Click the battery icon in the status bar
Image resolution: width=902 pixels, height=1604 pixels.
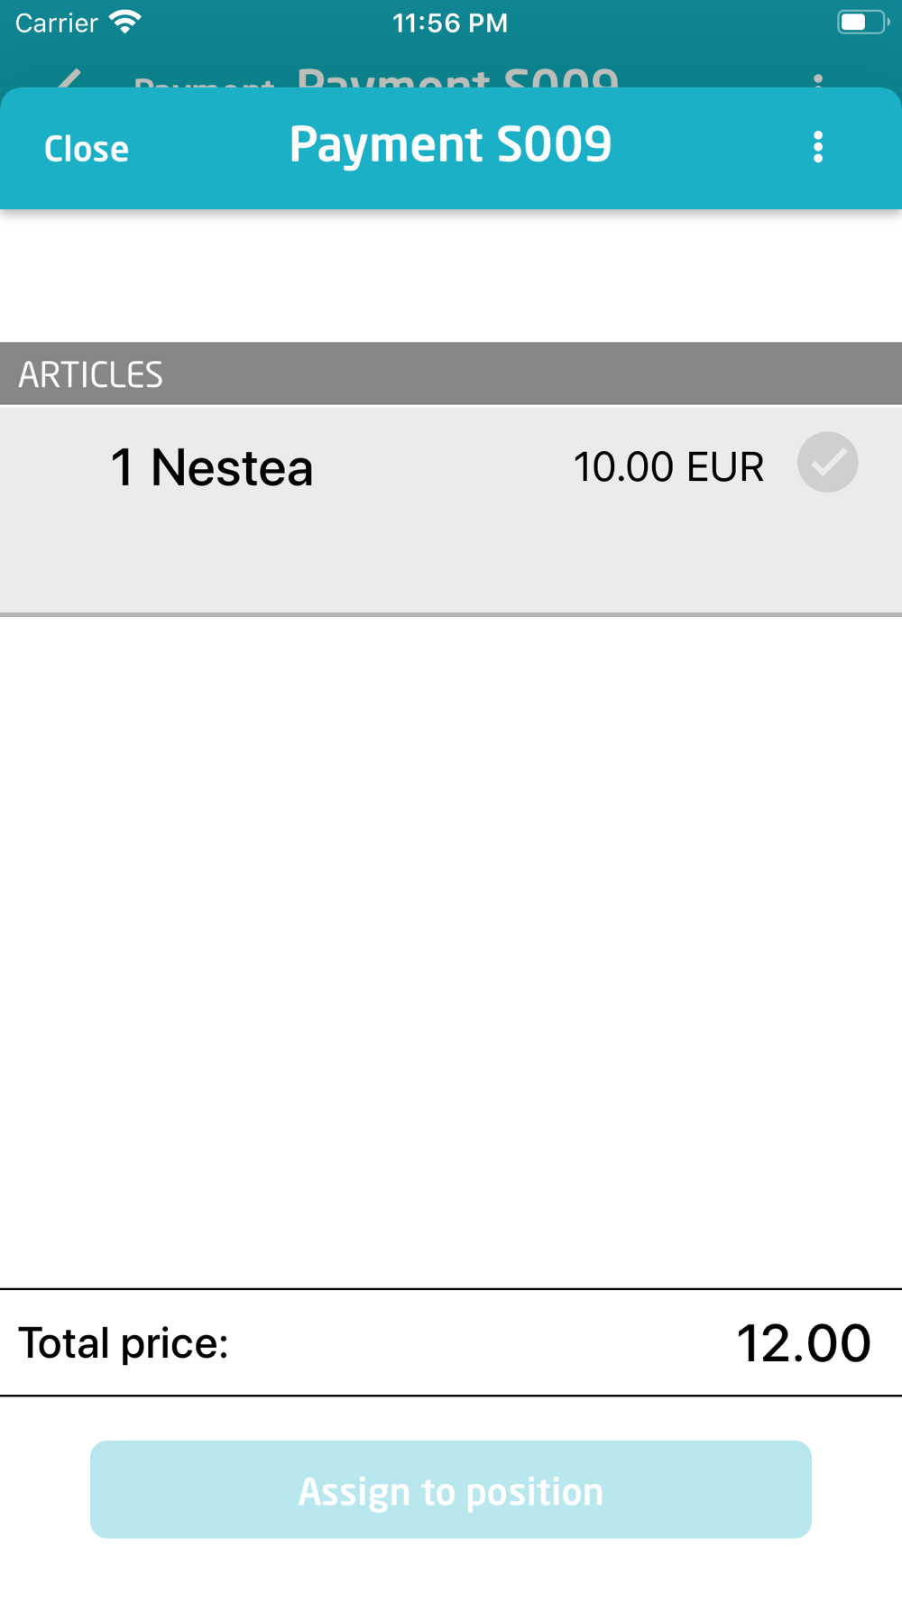[x=862, y=22]
